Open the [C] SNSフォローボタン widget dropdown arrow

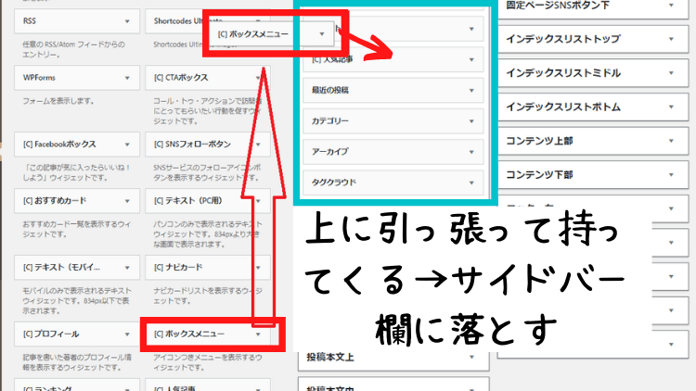click(257, 145)
